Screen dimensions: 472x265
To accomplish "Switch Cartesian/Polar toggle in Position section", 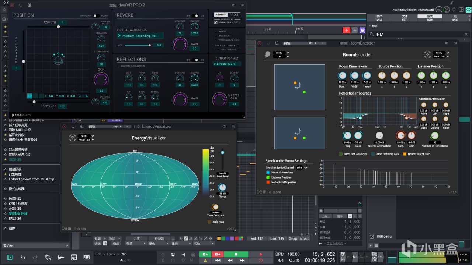I will coord(96,16).
